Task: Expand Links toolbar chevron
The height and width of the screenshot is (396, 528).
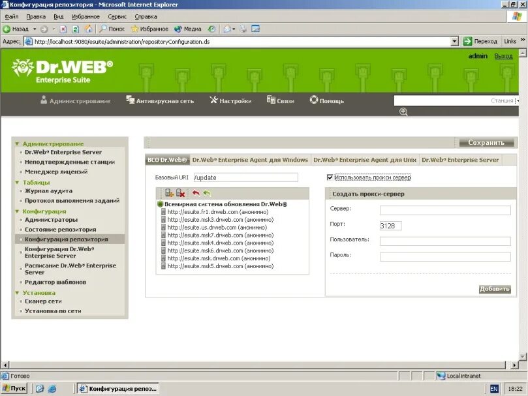Action: [x=523, y=40]
